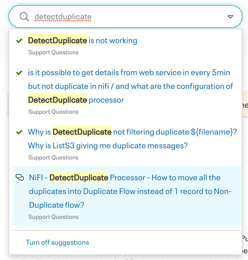Click the "DetectDuplicate processor" line of second result

[76, 100]
